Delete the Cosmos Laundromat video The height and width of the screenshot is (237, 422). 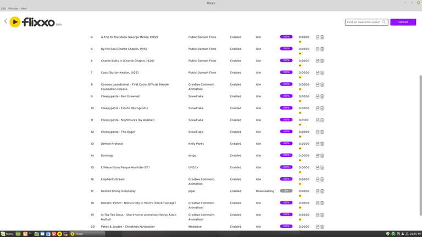pos(322,84)
